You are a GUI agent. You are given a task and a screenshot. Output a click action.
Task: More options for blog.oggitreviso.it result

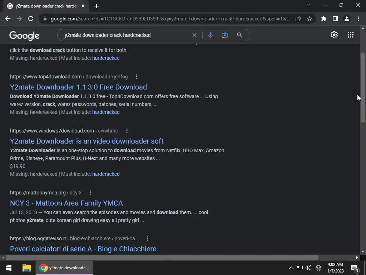[148, 238]
